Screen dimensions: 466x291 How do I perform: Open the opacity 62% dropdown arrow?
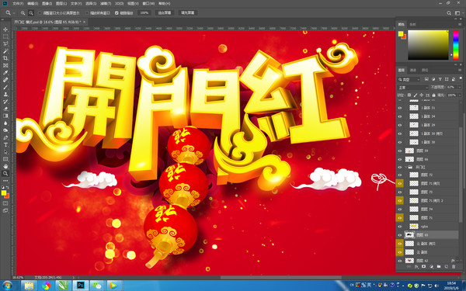(459, 87)
